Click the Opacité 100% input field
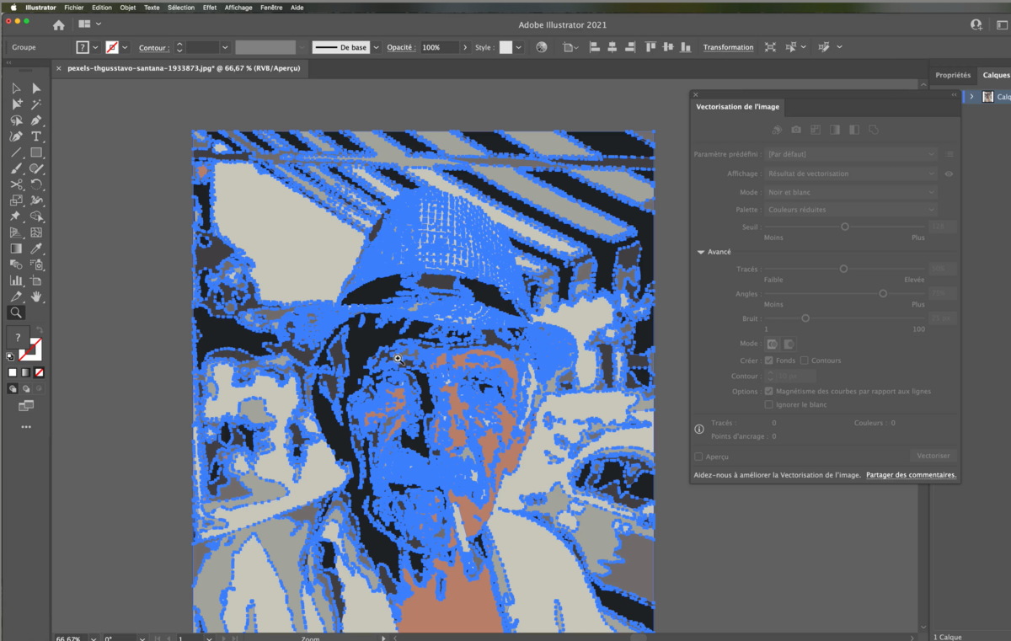This screenshot has width=1011, height=641. tap(440, 47)
